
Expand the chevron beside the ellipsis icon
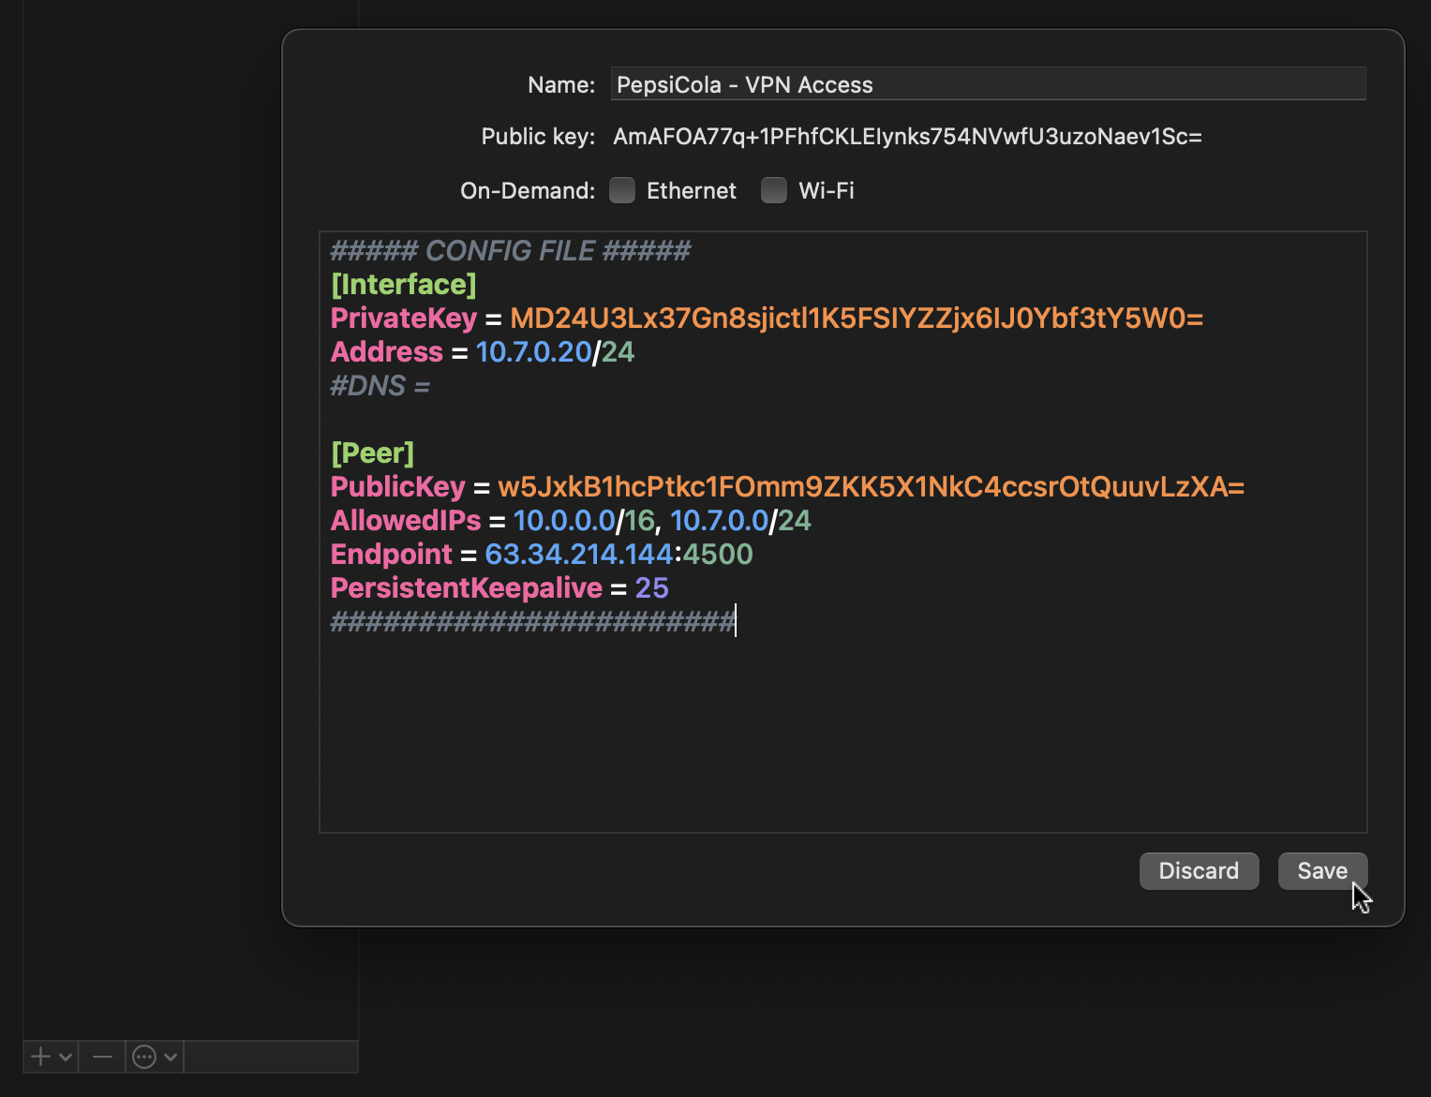point(171,1057)
